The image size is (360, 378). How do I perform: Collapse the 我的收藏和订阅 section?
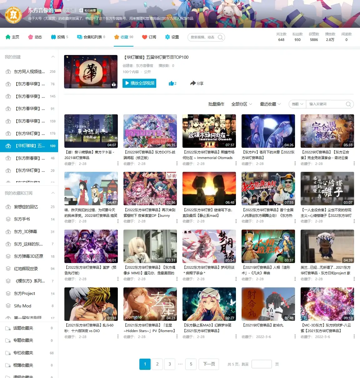click(53, 193)
